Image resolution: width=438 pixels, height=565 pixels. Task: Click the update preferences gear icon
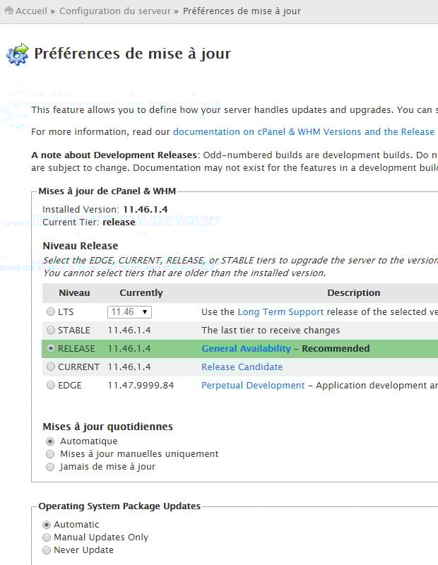click(x=17, y=54)
